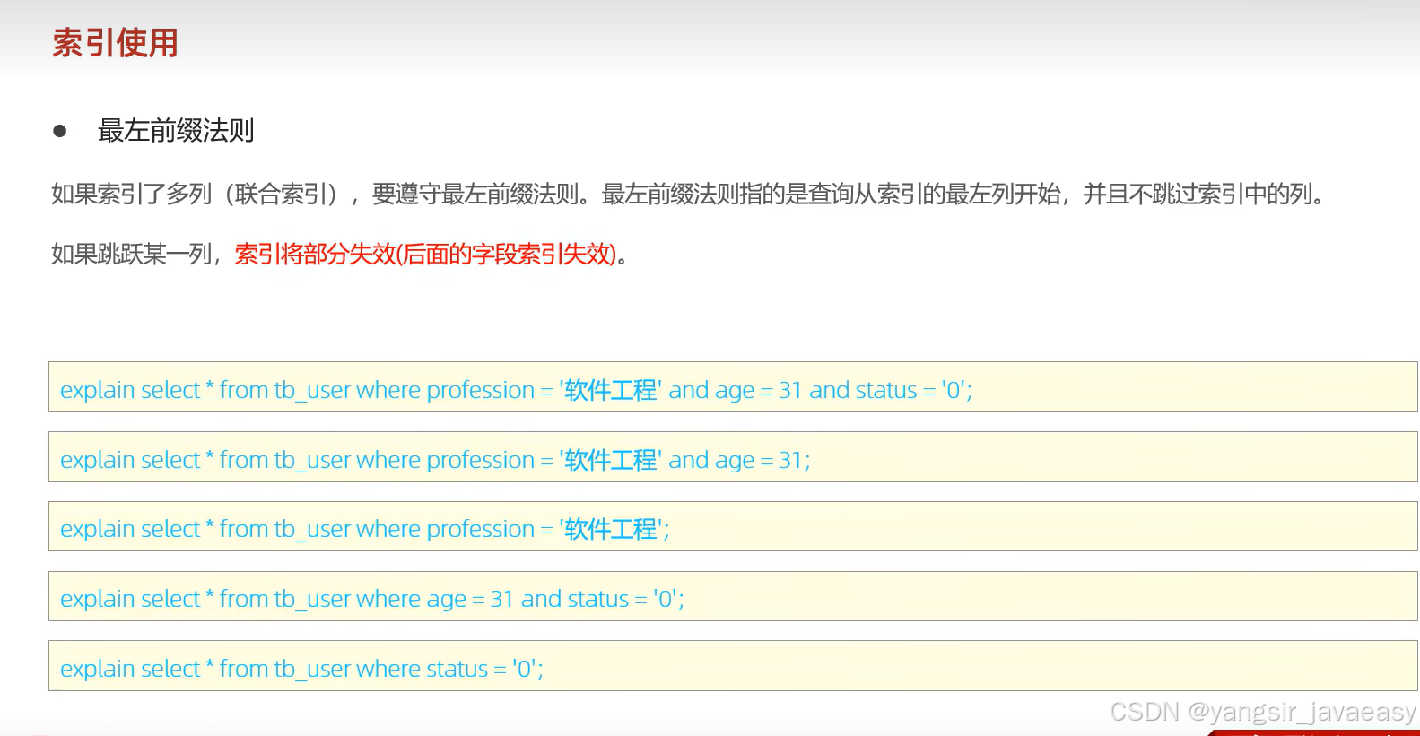
Task: Select the query filtering only on profession
Action: click(x=733, y=526)
